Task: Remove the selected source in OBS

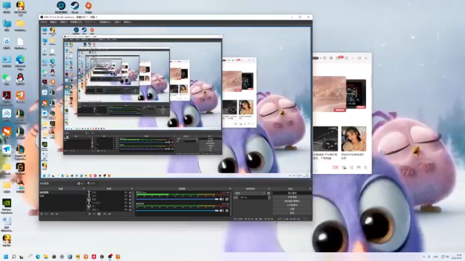Action: [x=94, y=213]
